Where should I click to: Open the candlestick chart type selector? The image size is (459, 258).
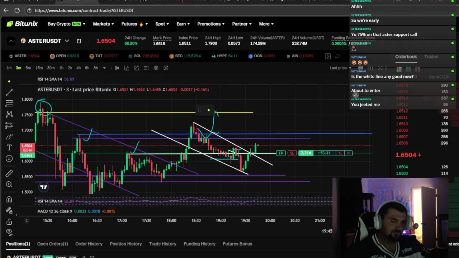(117, 68)
